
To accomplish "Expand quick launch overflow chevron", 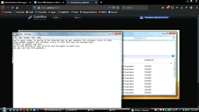I will 41,110.
